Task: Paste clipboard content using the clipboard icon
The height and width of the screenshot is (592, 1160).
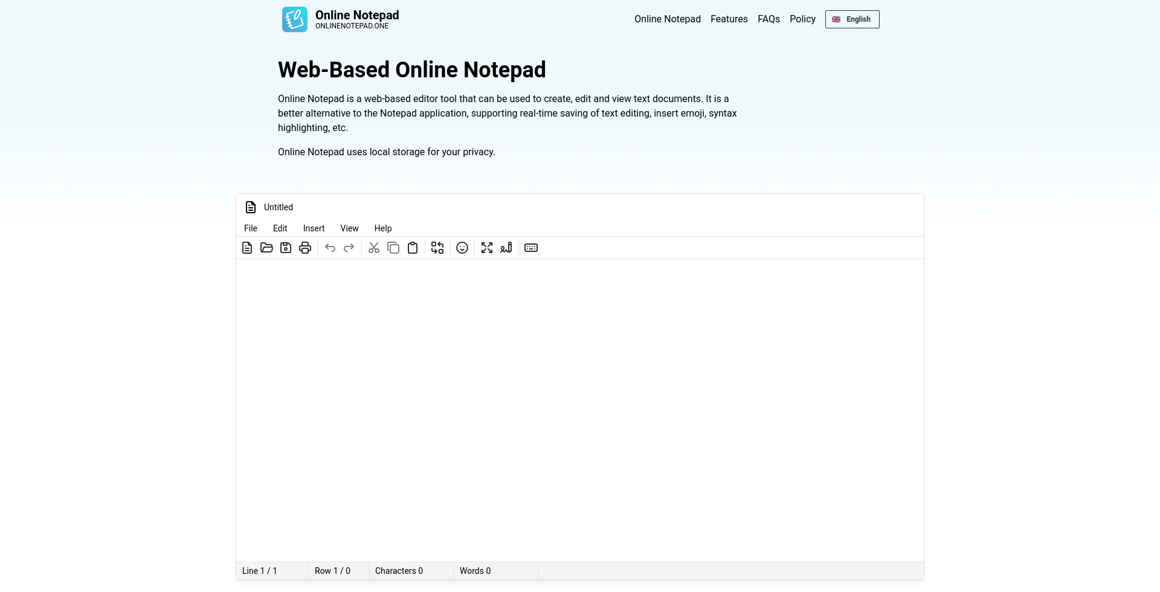Action: (x=413, y=248)
